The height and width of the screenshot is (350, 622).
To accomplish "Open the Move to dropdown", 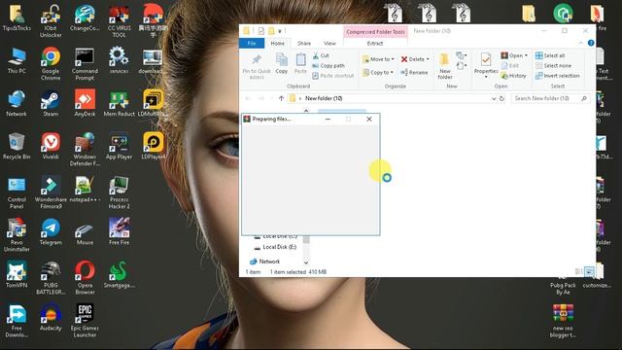I will tap(378, 59).
